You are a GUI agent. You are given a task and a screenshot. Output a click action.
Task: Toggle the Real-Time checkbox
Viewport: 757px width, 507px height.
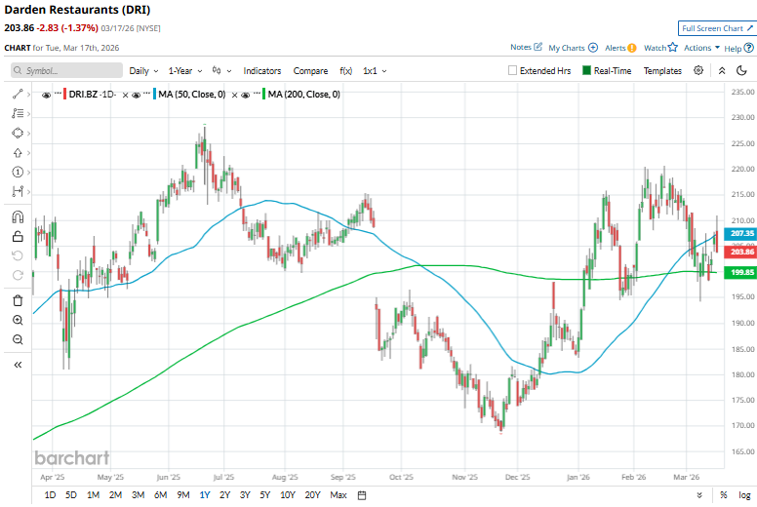(586, 71)
